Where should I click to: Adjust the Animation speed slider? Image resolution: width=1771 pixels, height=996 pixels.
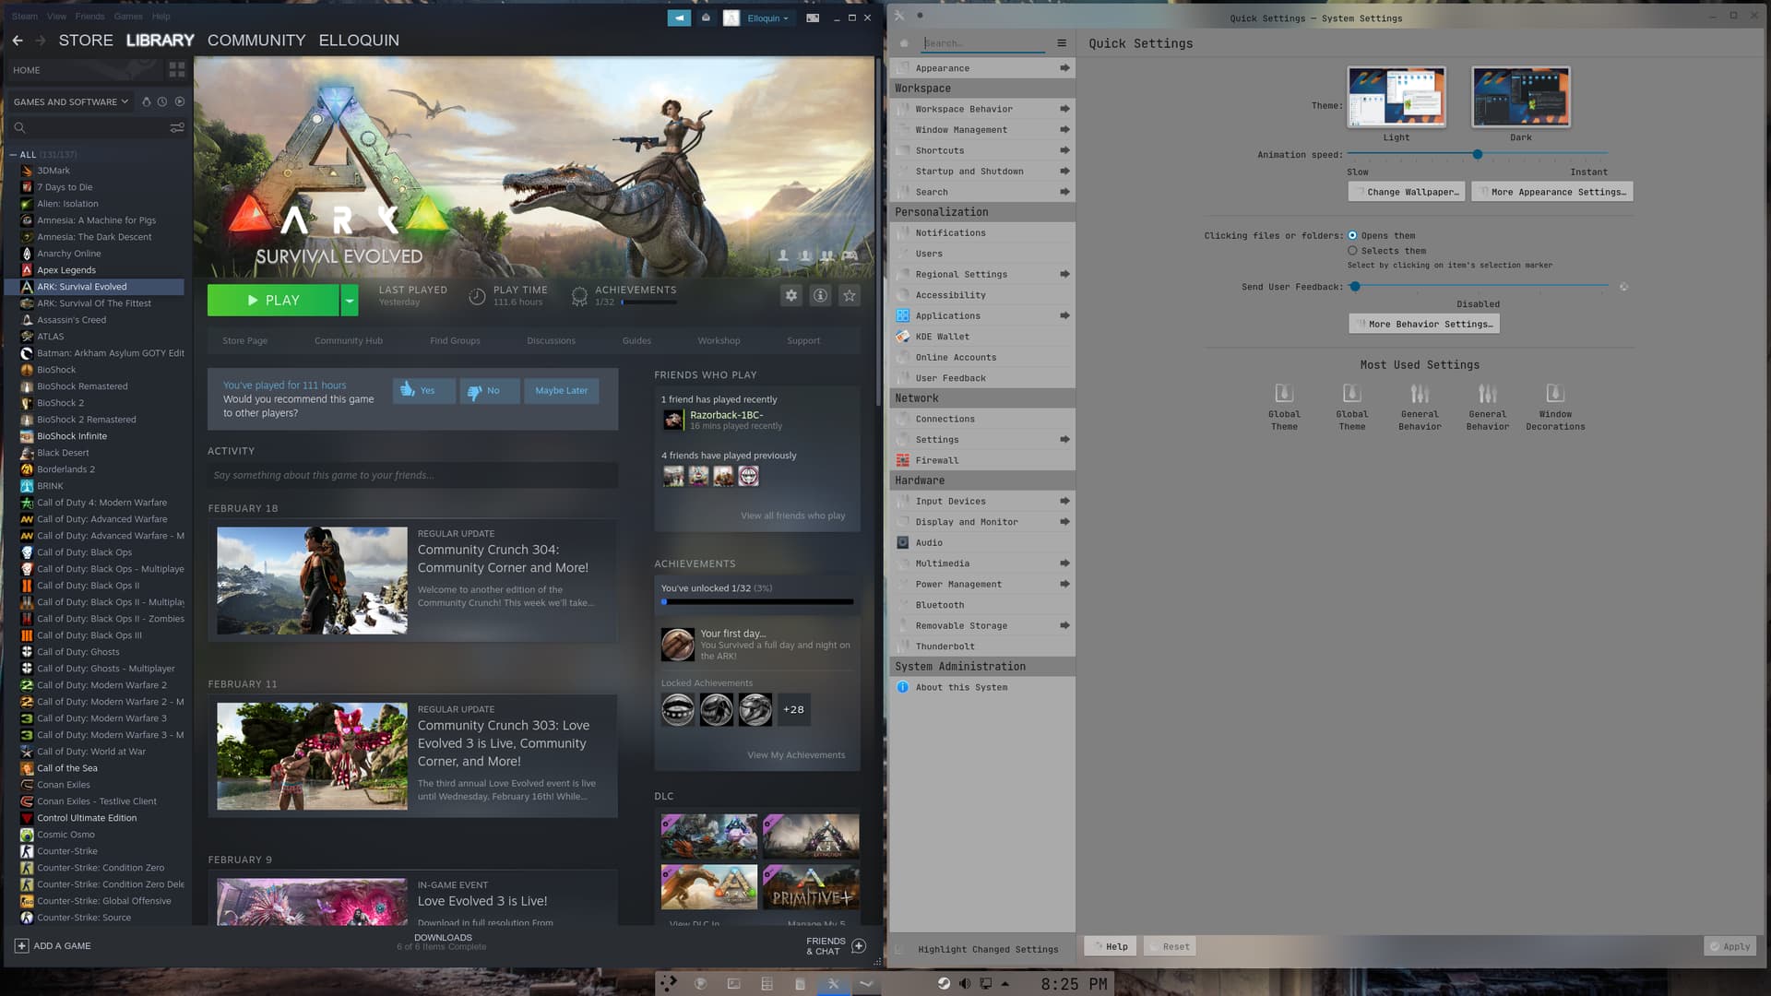[1477, 154]
